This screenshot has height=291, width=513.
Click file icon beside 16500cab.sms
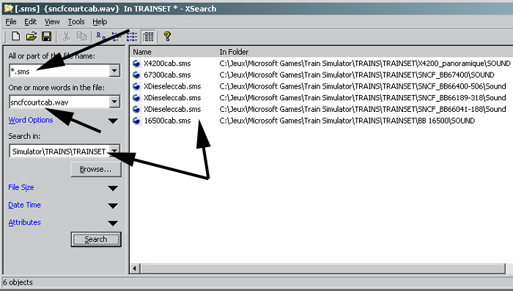(x=136, y=121)
